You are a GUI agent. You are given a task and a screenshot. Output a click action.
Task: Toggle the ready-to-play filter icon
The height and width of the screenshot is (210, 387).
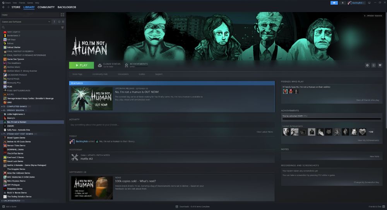tap(63, 22)
